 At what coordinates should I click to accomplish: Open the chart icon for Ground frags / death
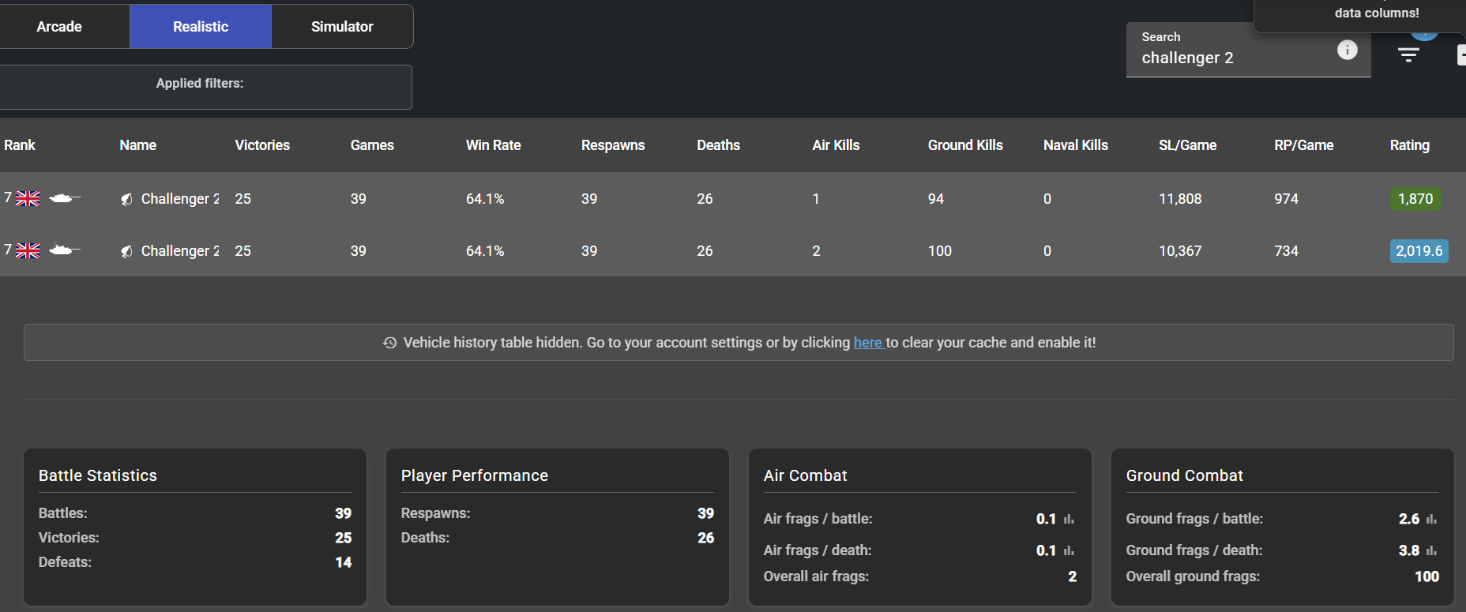[x=1431, y=550]
